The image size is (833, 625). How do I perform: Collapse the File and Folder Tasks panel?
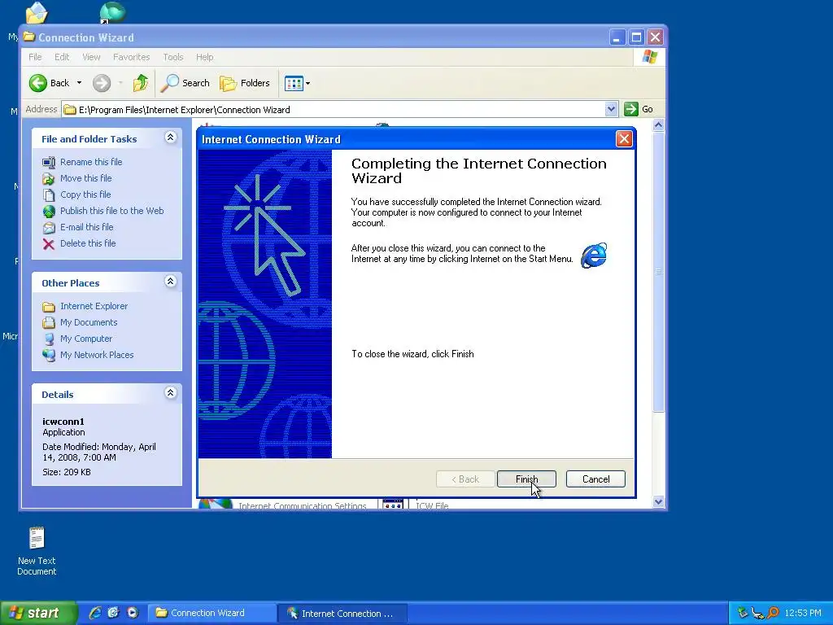coord(170,138)
